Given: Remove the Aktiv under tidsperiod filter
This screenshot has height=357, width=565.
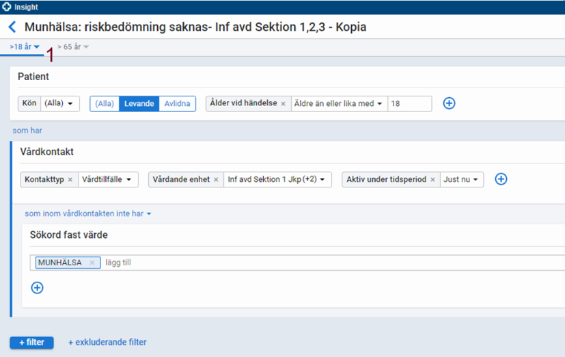Looking at the screenshot, I should point(432,180).
